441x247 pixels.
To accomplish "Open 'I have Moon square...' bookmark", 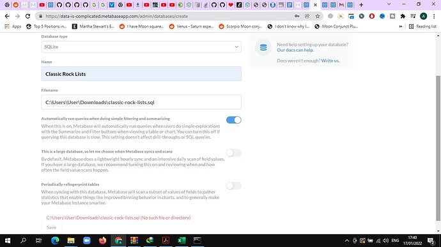I will coord(142,26).
